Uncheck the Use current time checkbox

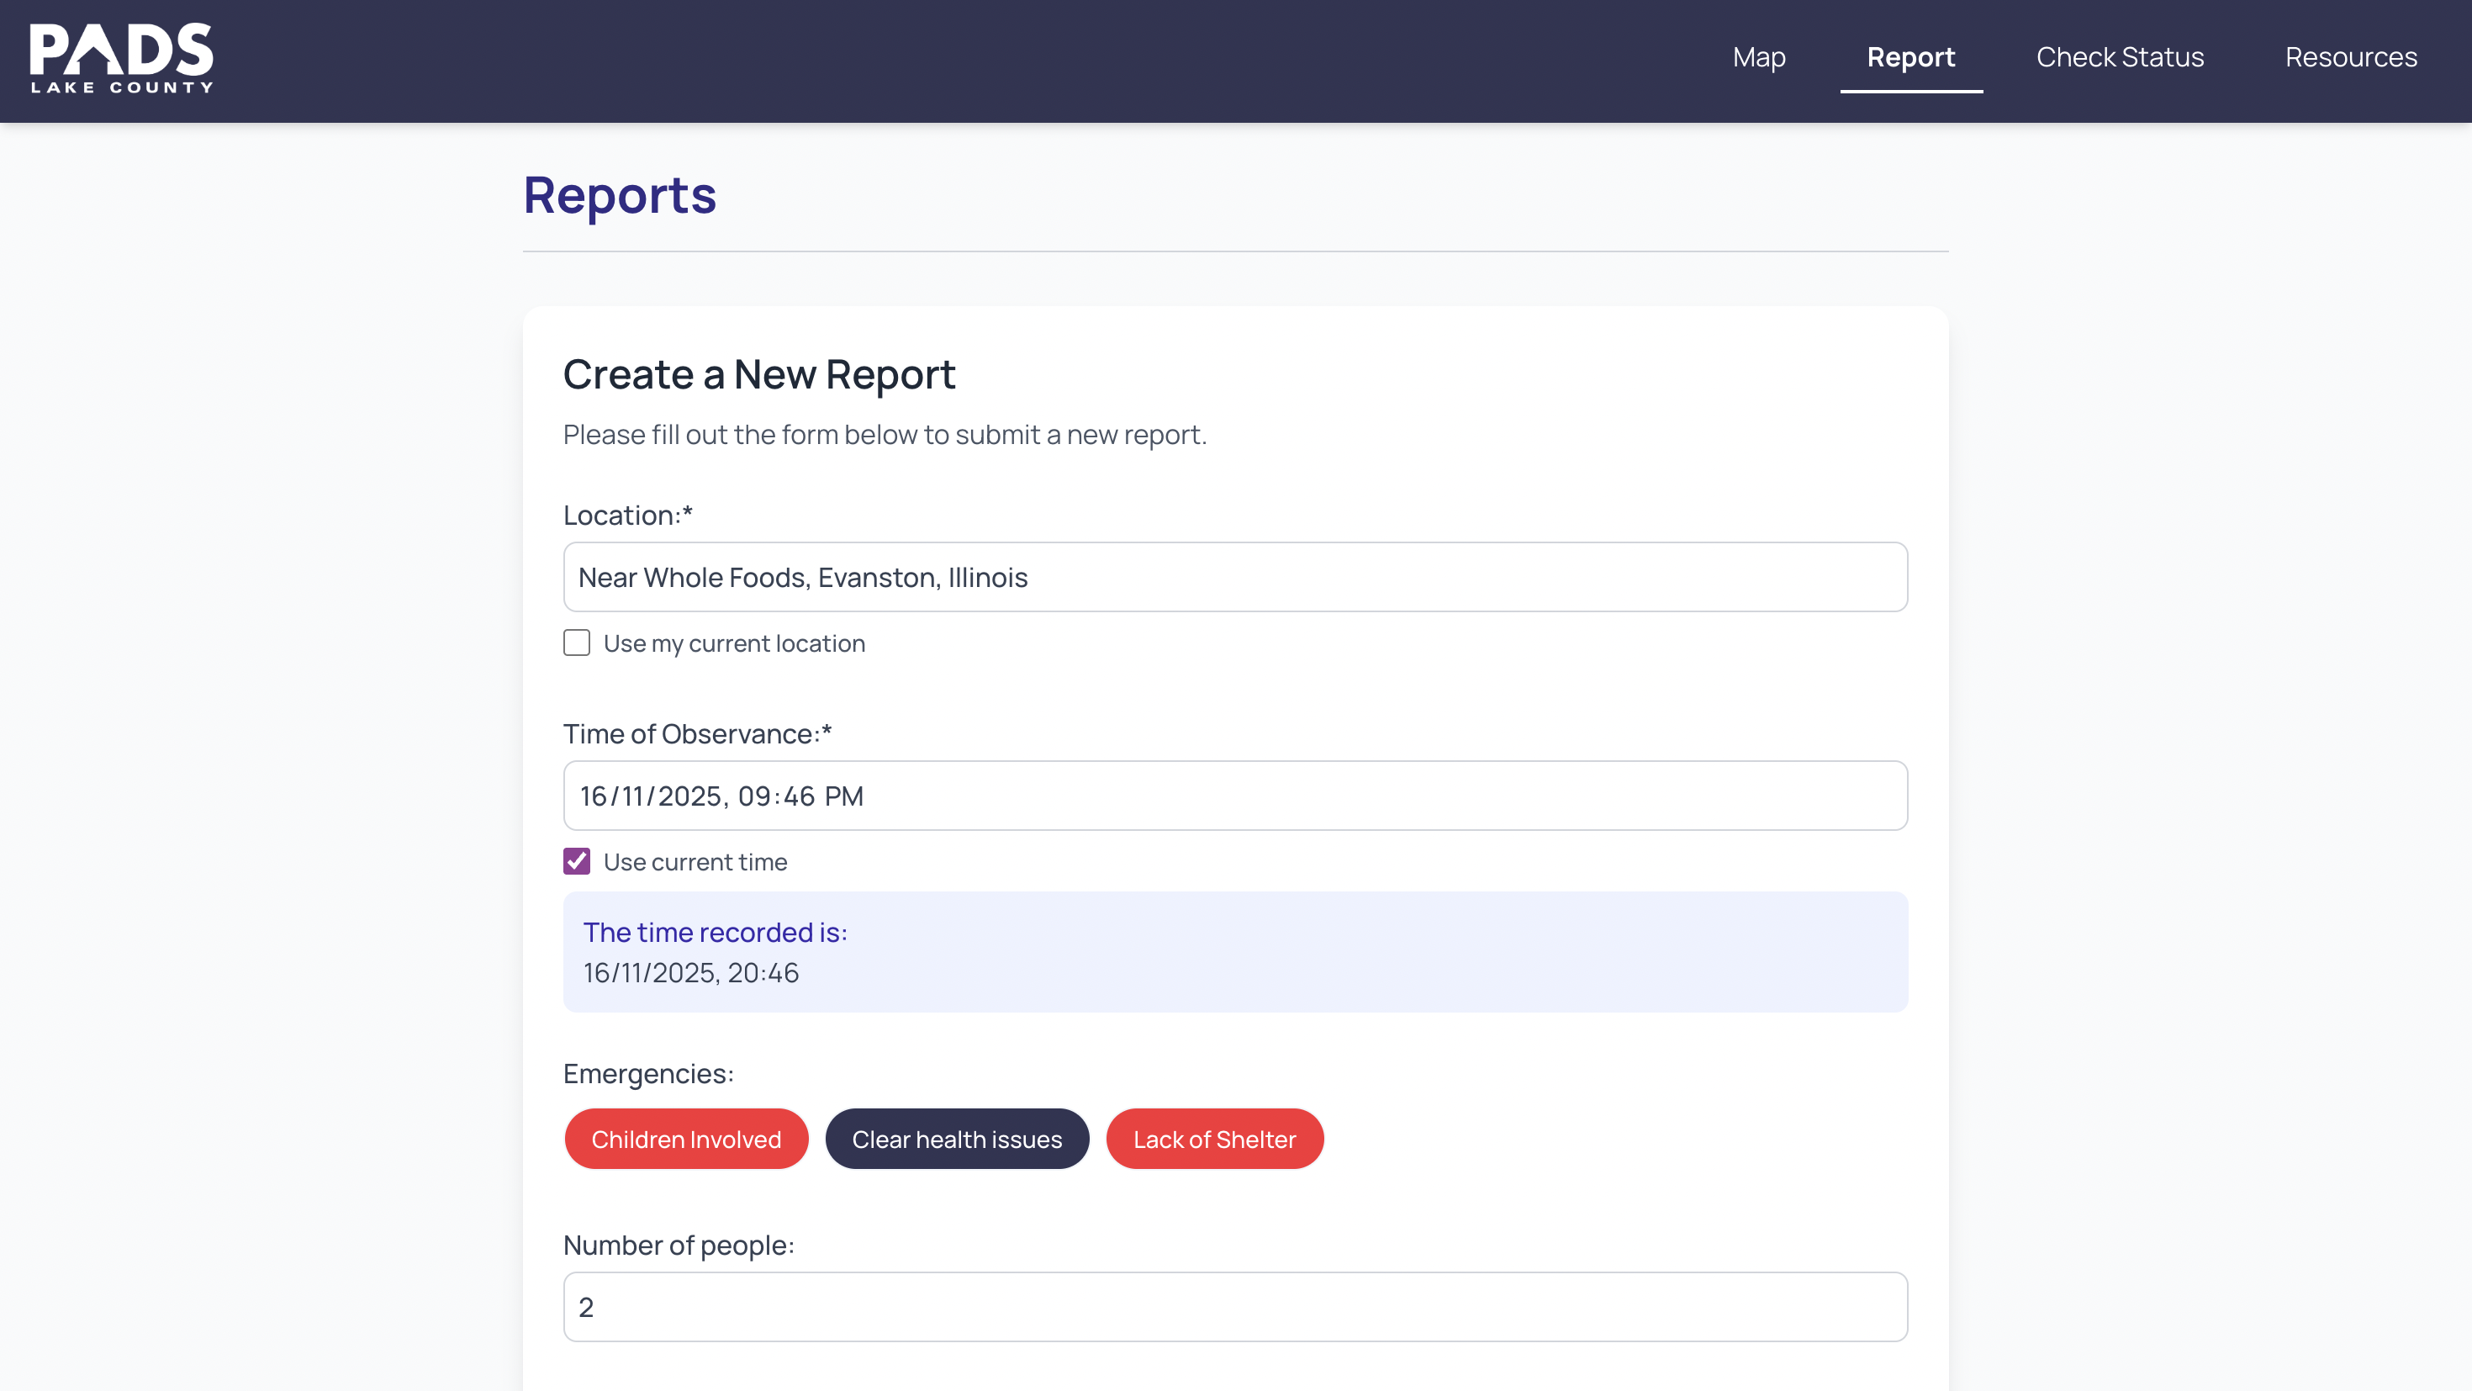(x=576, y=861)
